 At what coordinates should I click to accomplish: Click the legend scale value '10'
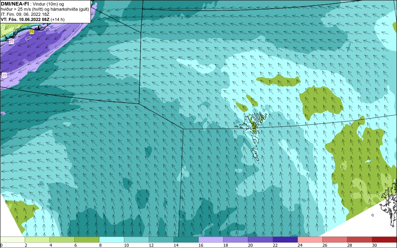click(x=126, y=245)
